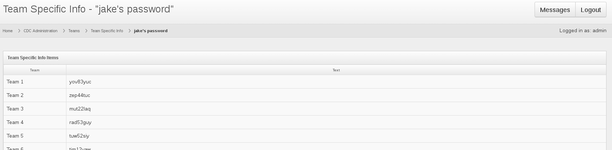Select the jake's password breadcrumb

coord(150,31)
